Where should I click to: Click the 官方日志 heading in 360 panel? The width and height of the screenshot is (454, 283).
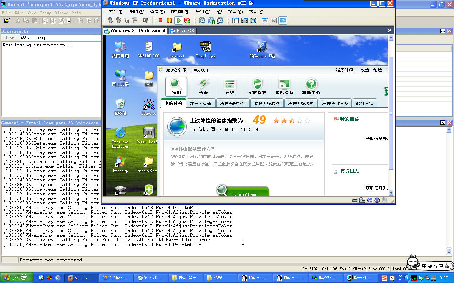pyautogui.click(x=349, y=171)
